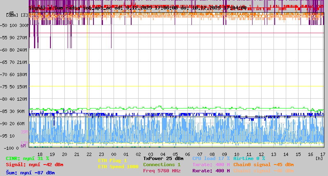Select the TxPower 25 dBm label
328x176 pixels.
coord(163,158)
